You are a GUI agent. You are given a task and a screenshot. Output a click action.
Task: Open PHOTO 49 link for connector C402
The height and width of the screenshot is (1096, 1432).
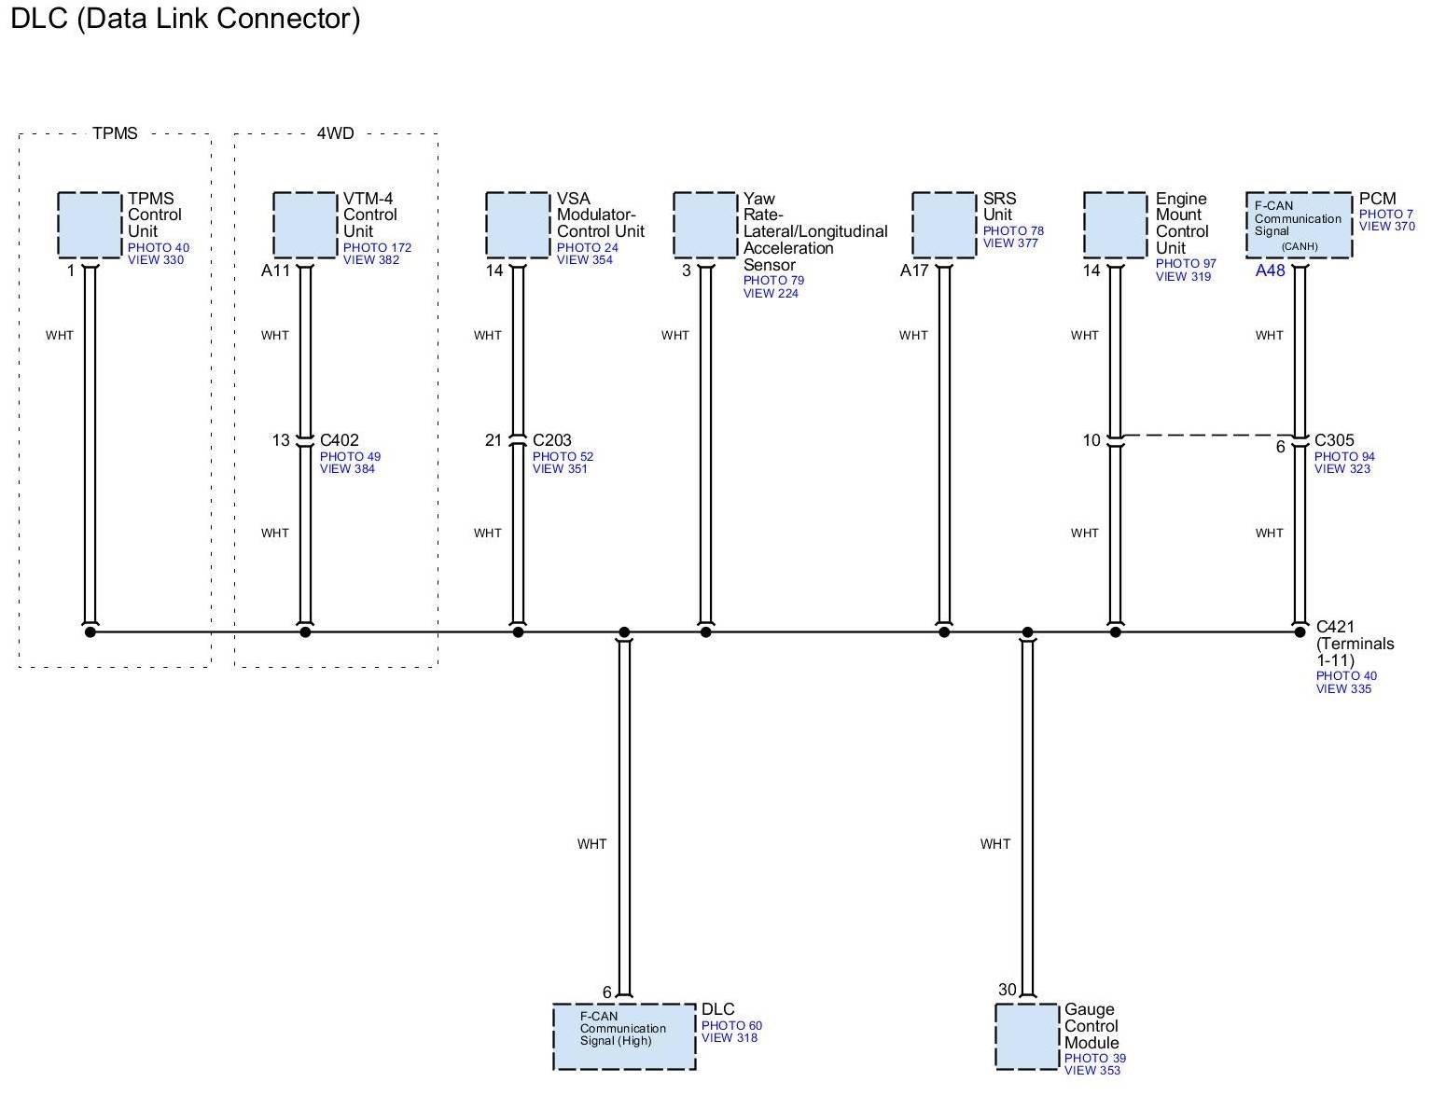tap(350, 457)
